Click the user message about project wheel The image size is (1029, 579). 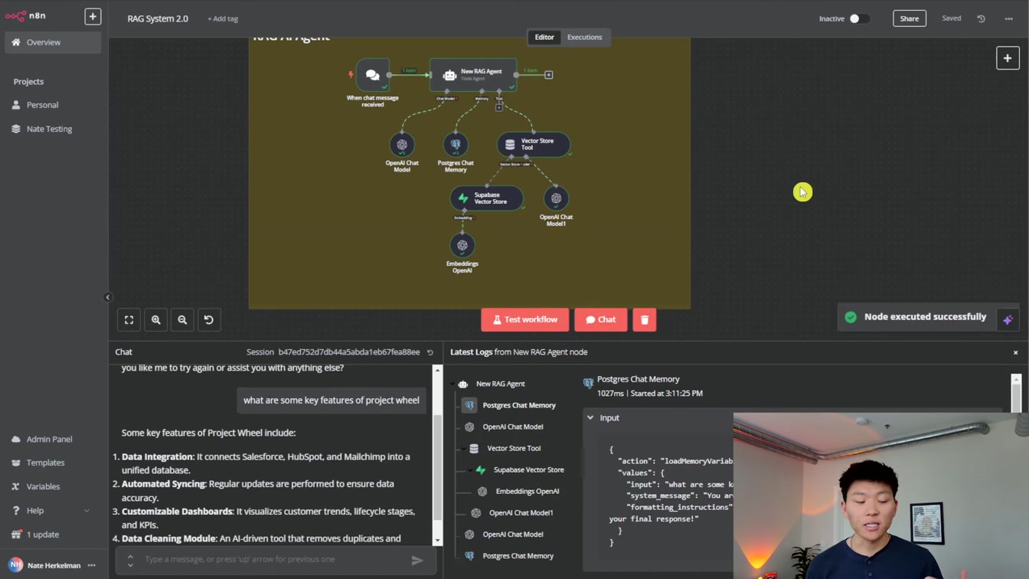(x=332, y=400)
